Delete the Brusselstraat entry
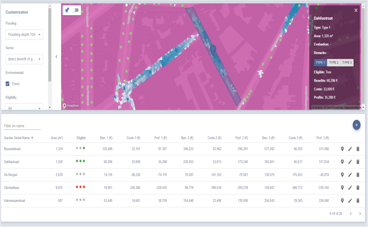The height and width of the screenshot is (227, 368). (358, 149)
